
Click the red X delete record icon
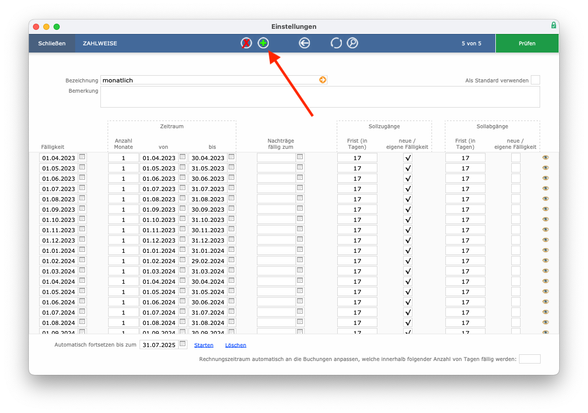246,43
